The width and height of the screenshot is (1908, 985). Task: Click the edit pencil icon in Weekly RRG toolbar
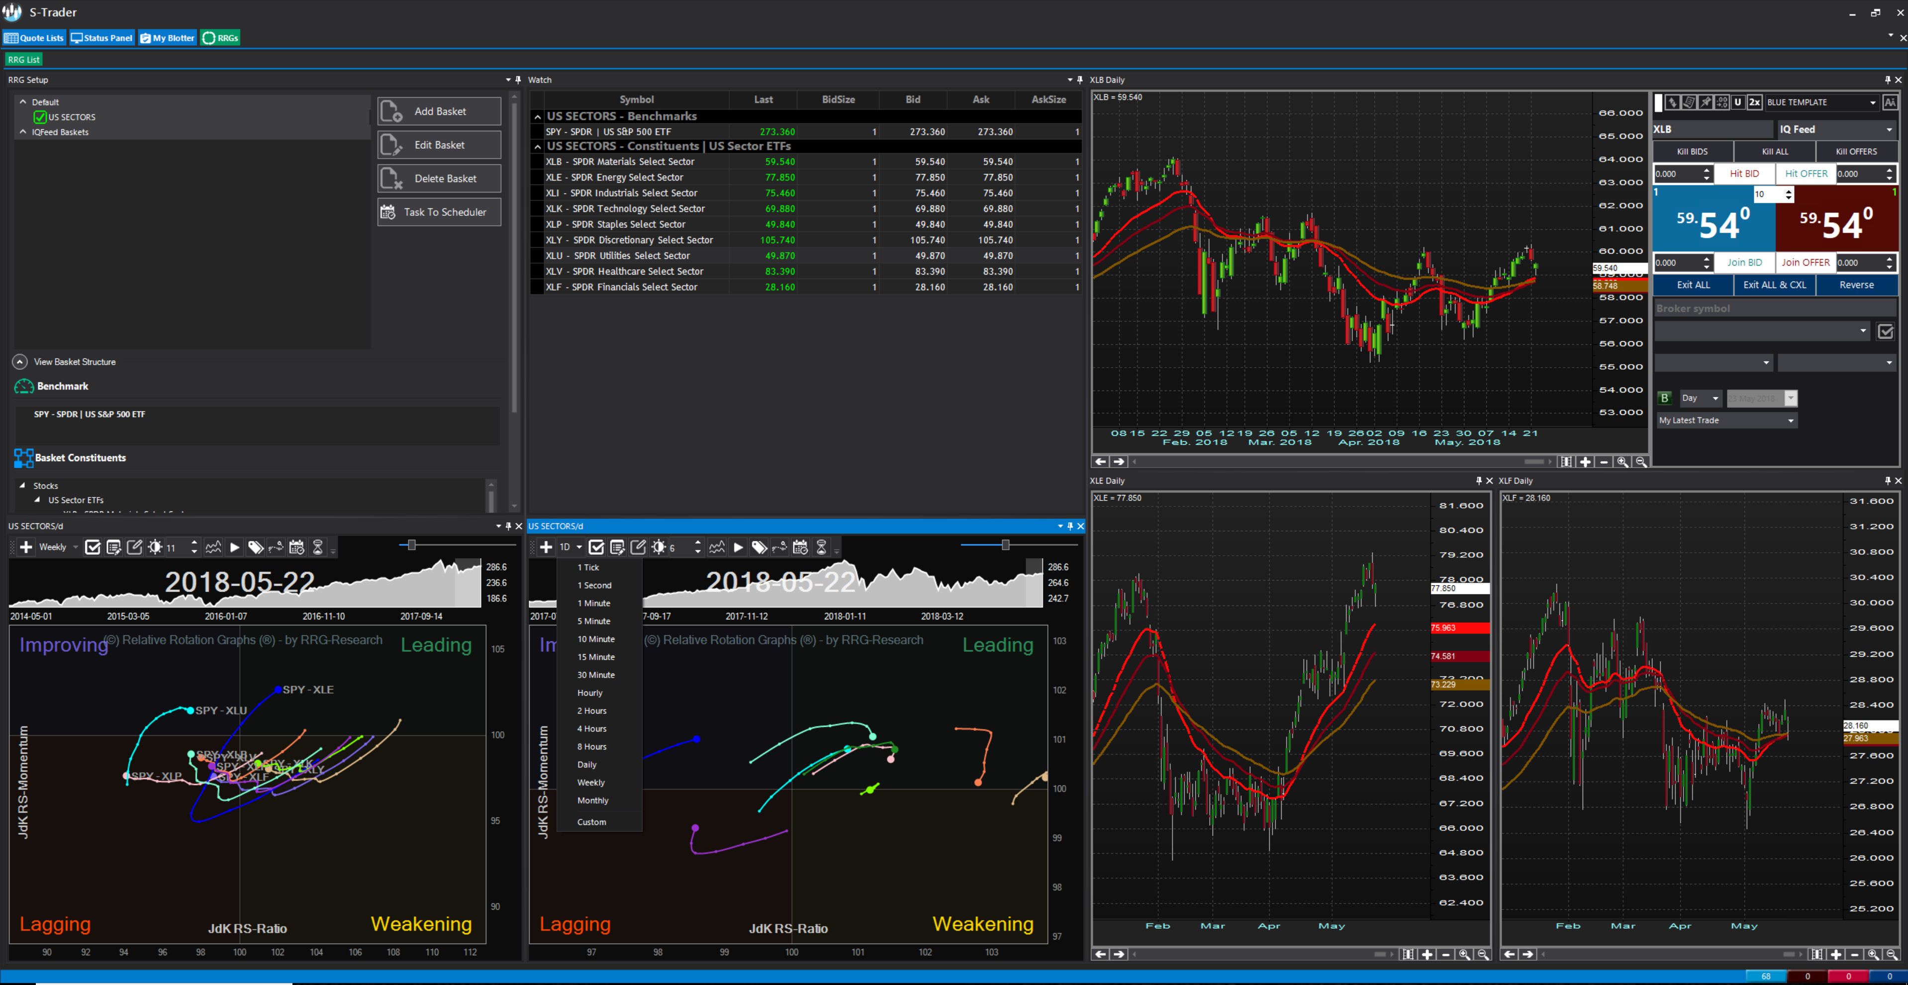(x=135, y=547)
